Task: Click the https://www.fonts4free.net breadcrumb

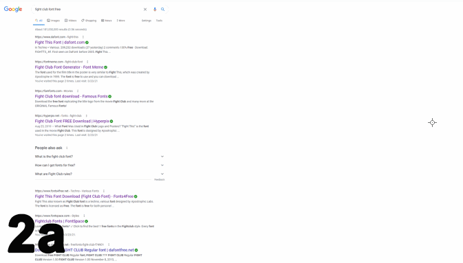Action: (67, 191)
